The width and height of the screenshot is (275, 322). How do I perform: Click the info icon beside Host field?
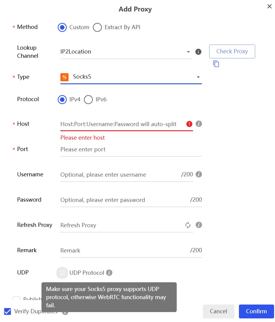tap(199, 124)
